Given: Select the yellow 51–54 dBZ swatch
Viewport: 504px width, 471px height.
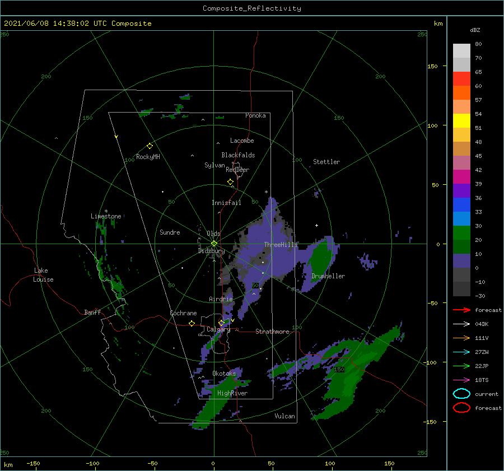Looking at the screenshot, I should click(x=461, y=121).
